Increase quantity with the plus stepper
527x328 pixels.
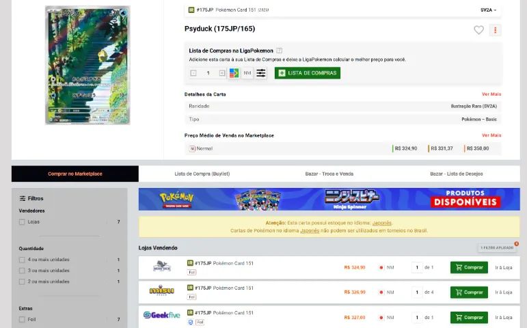pyautogui.click(x=222, y=73)
